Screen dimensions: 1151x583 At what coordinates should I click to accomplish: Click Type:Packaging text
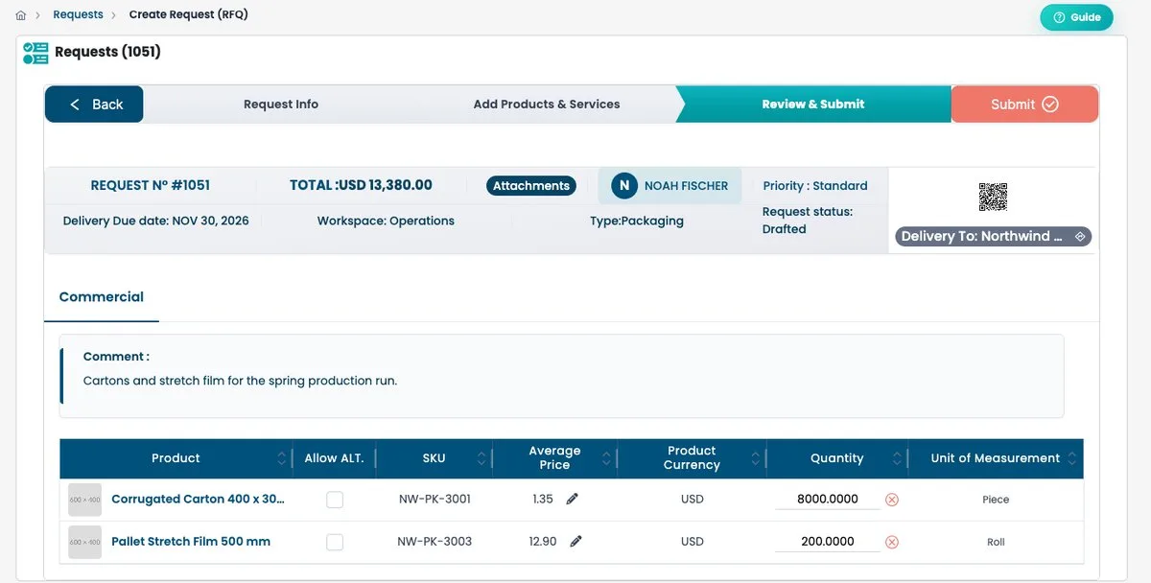point(637,222)
